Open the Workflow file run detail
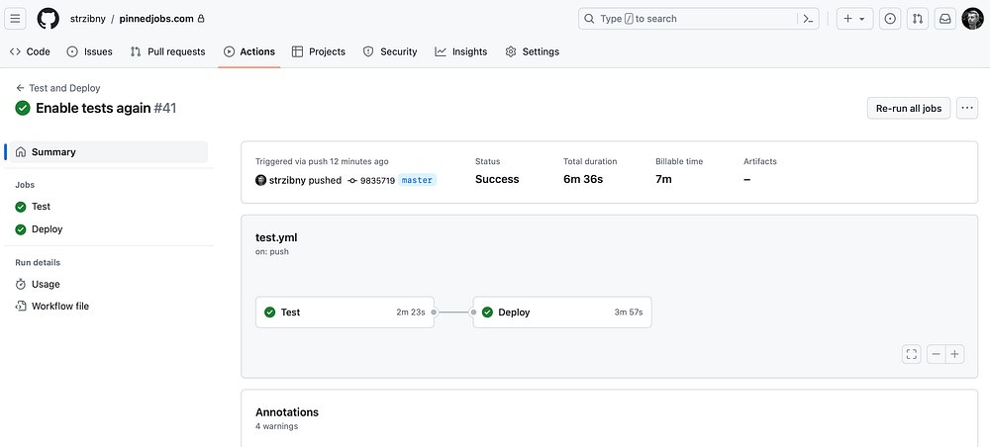The width and height of the screenshot is (990, 447). click(59, 307)
